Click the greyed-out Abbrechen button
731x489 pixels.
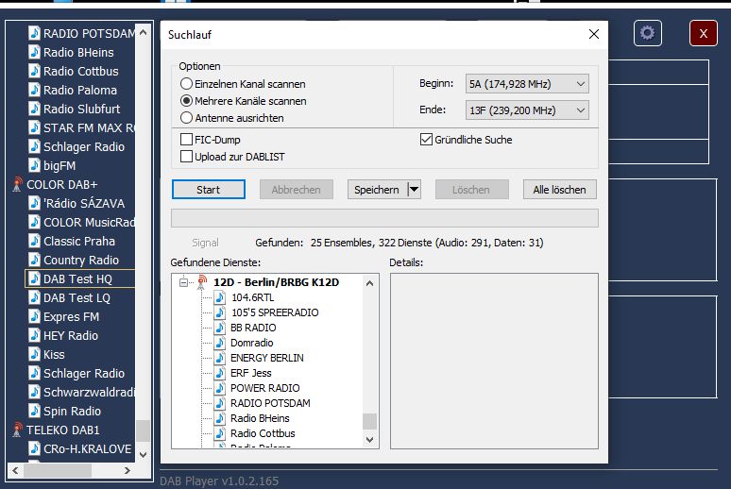[x=296, y=190]
